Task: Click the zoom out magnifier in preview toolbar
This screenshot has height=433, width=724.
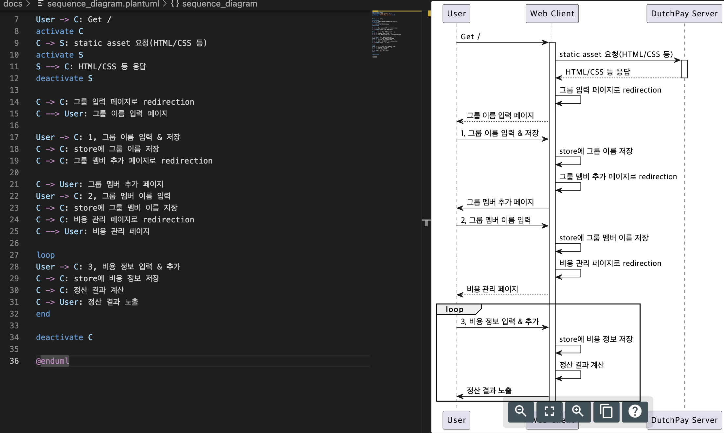Action: click(521, 411)
